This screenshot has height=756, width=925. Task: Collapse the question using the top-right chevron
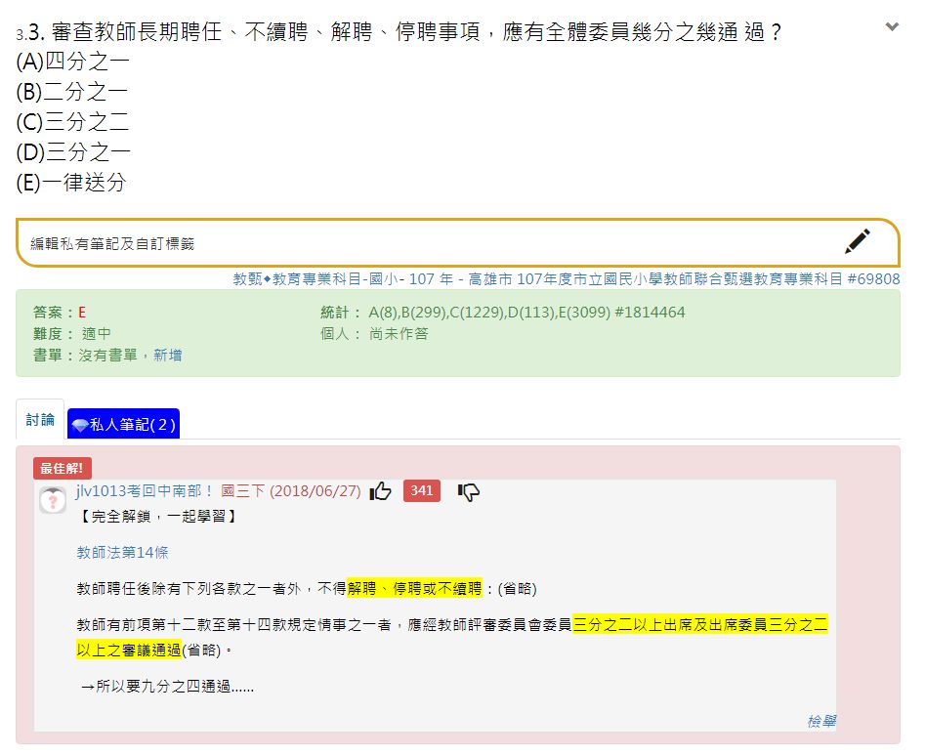[892, 27]
